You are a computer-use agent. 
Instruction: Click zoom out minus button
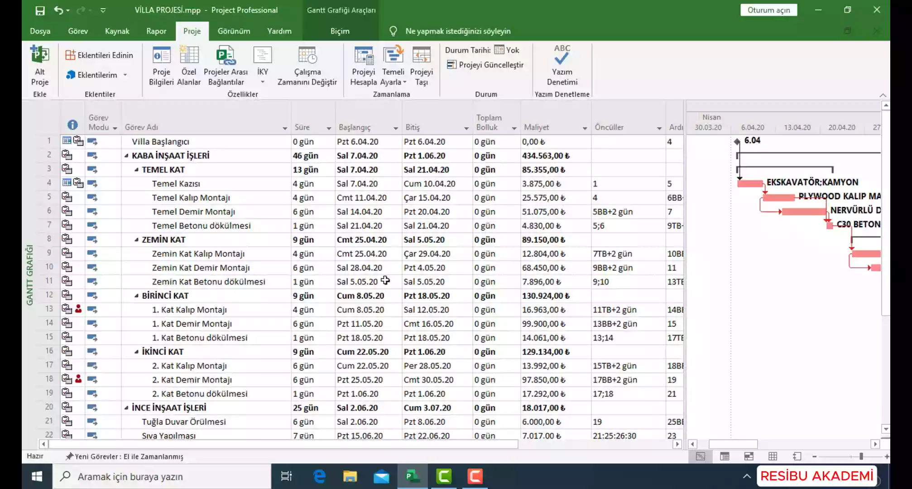pyautogui.click(x=814, y=456)
